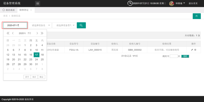This screenshot has width=204, height=102.
Task: Click the 检修结果 column header
Action: click(167, 44)
